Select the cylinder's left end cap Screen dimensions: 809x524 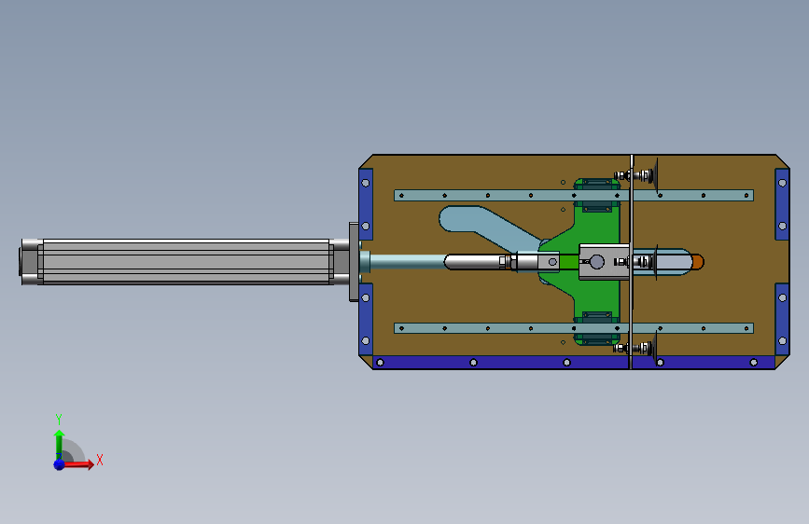[x=31, y=261]
